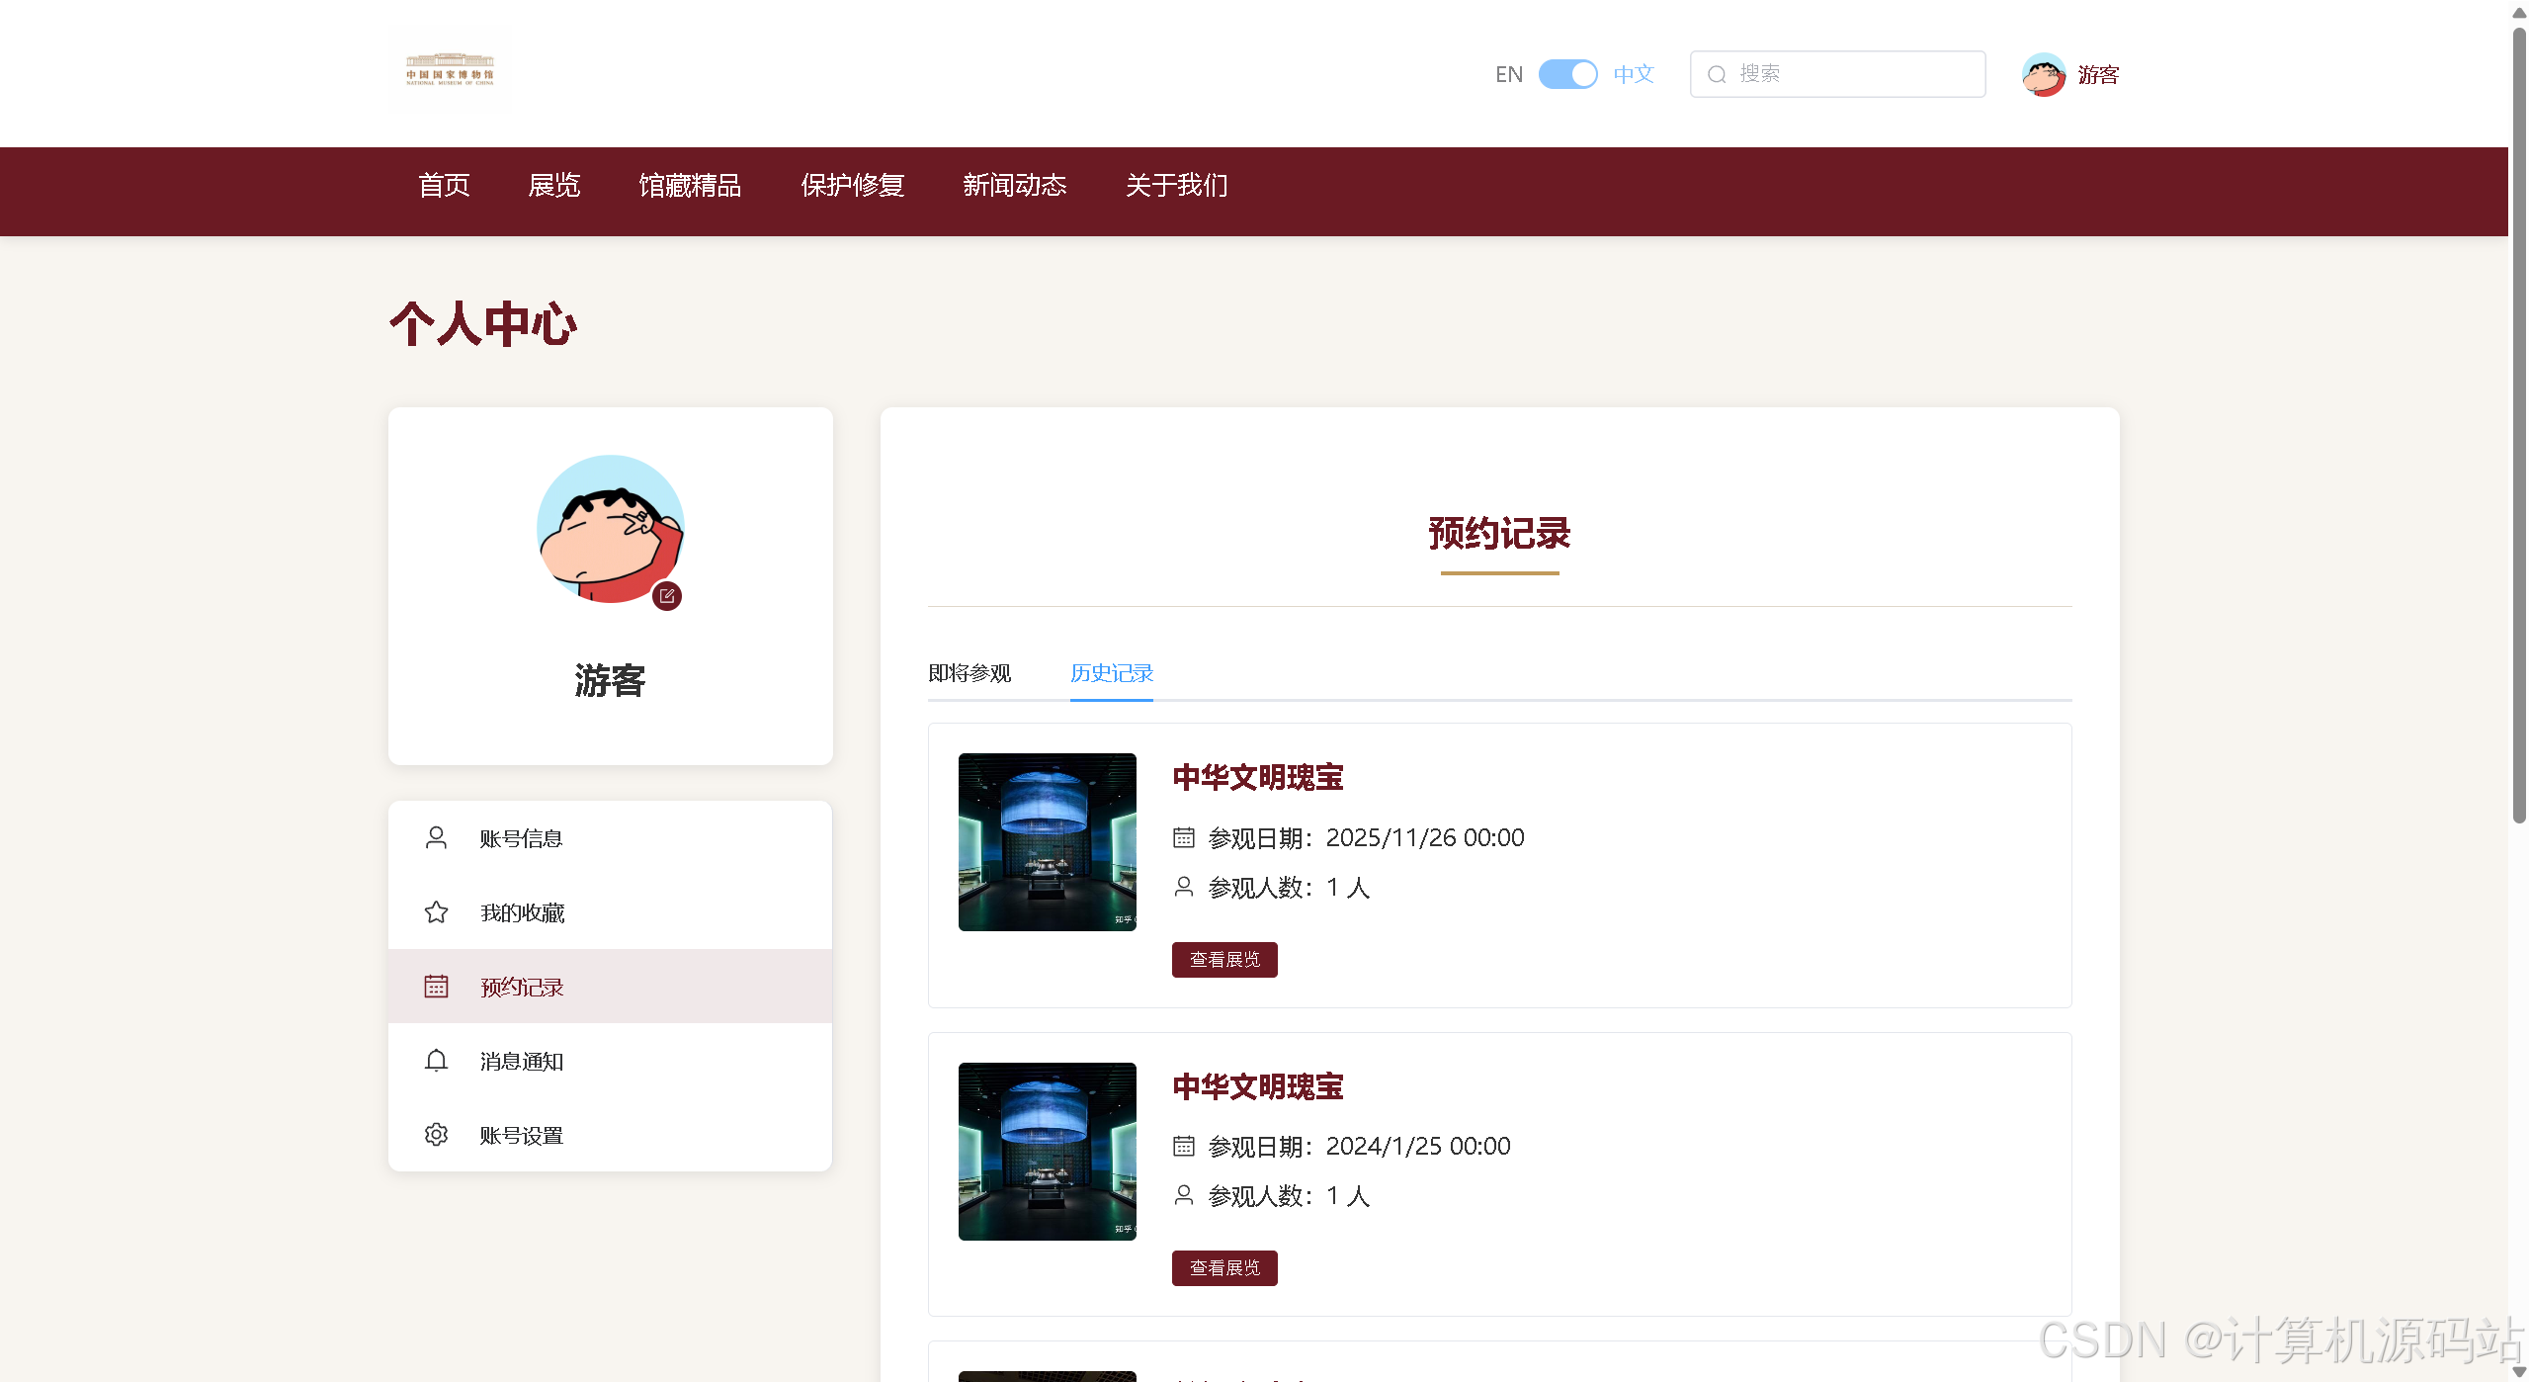Open the 馆藏精品 navigation menu

pyautogui.click(x=690, y=186)
